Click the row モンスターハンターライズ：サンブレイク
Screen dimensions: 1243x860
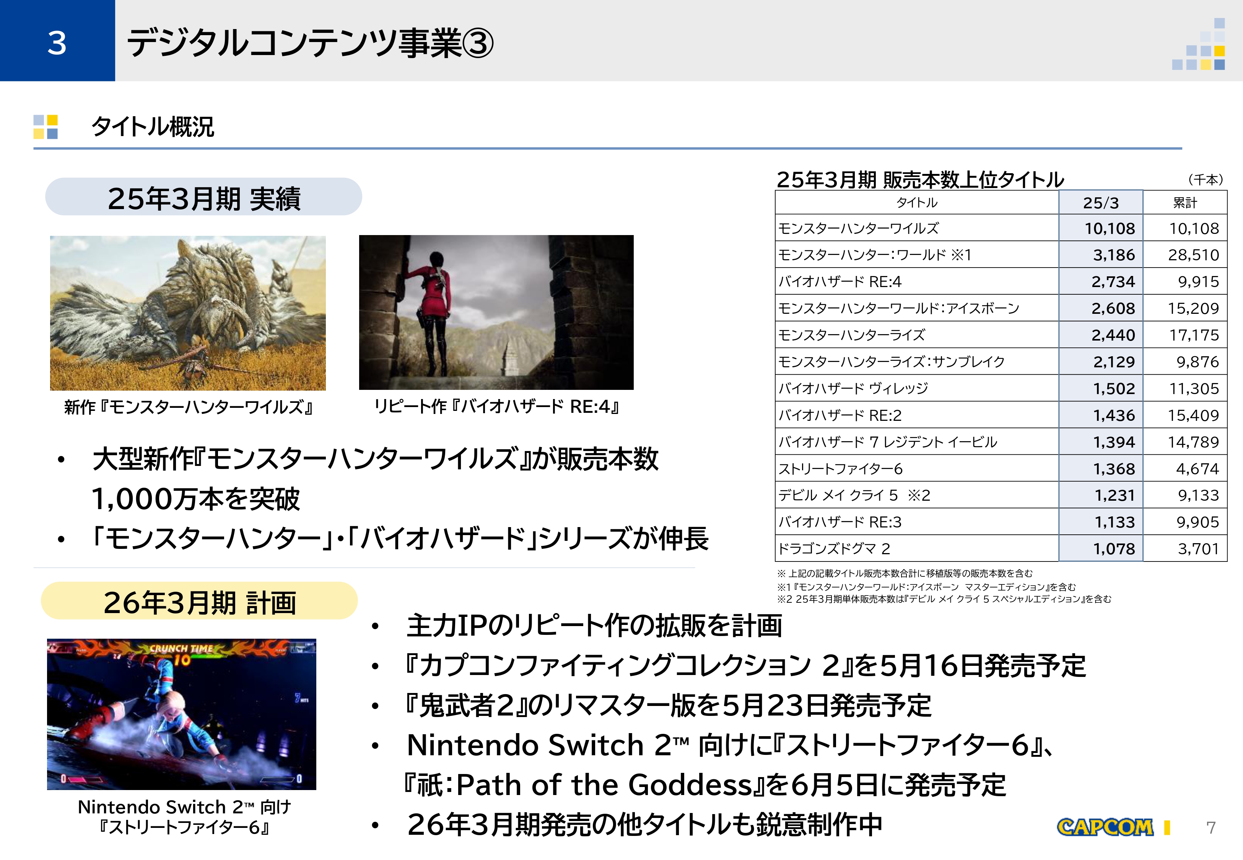[1001, 362]
